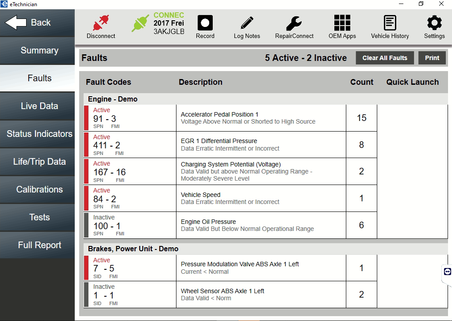Click count 15 for Accelerator Pedal fault
The height and width of the screenshot is (321, 452).
[361, 118]
